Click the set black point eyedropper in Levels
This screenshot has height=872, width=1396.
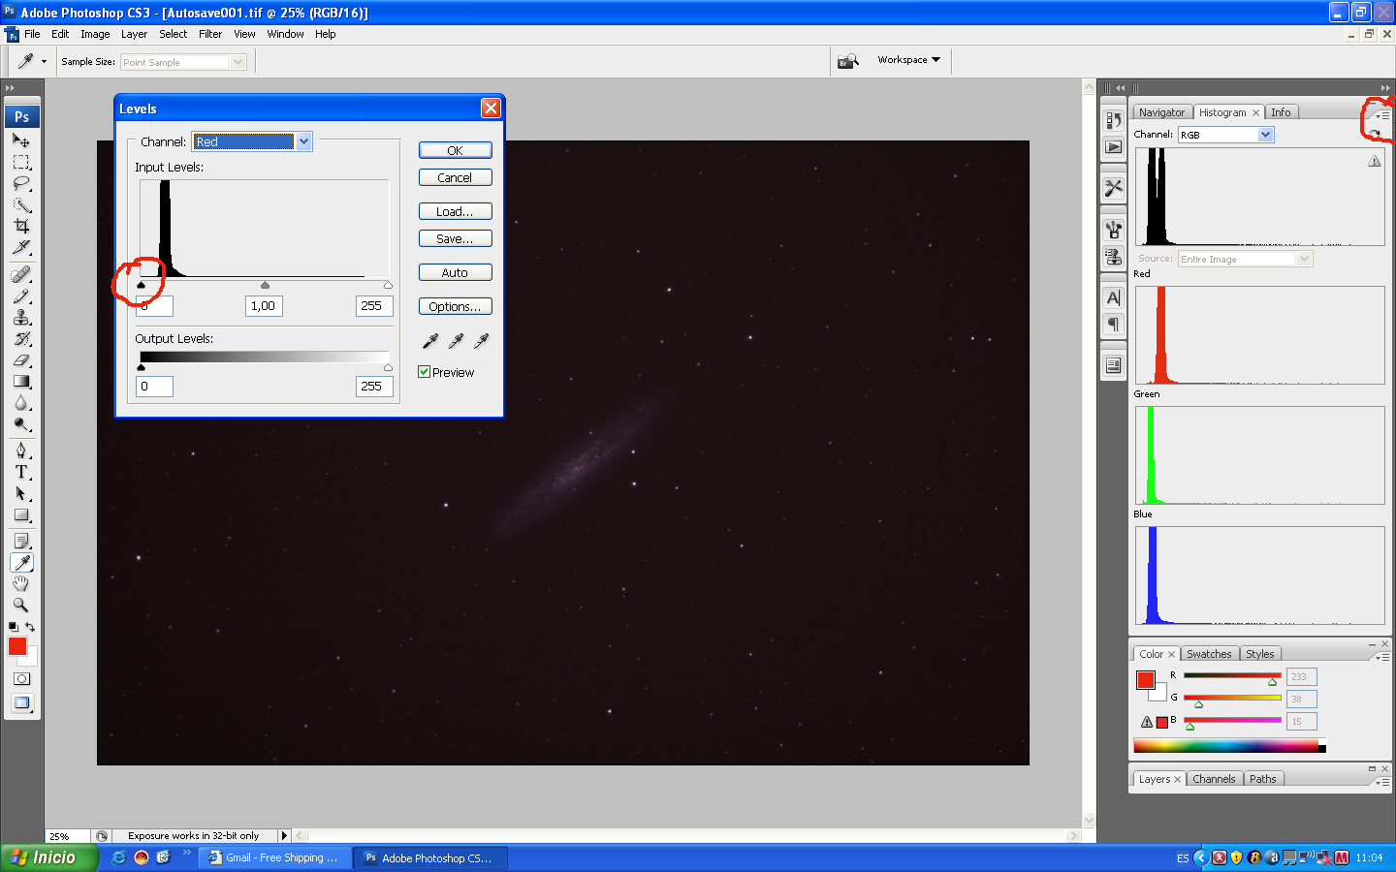(430, 340)
